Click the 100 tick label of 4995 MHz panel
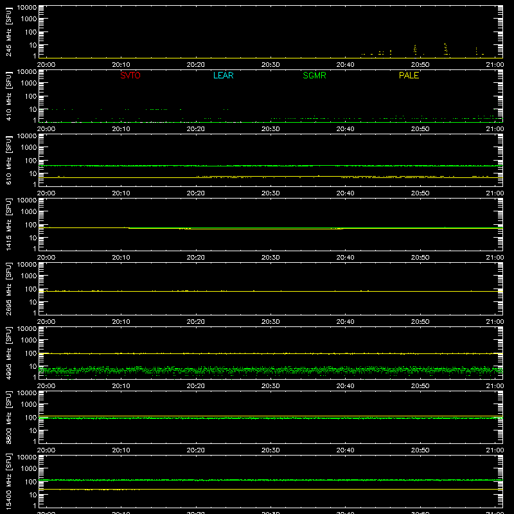Image resolution: width=514 pixels, height=514 pixels. point(31,353)
